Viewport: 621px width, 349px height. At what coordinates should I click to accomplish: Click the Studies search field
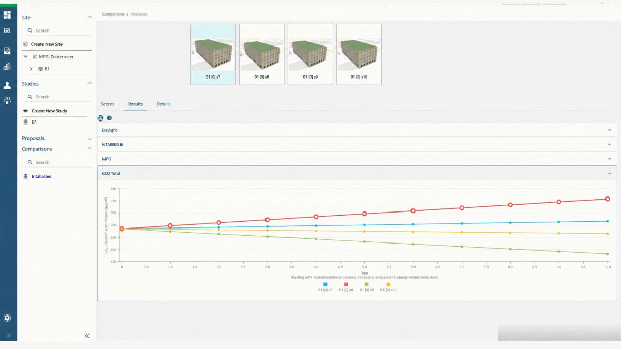click(57, 97)
